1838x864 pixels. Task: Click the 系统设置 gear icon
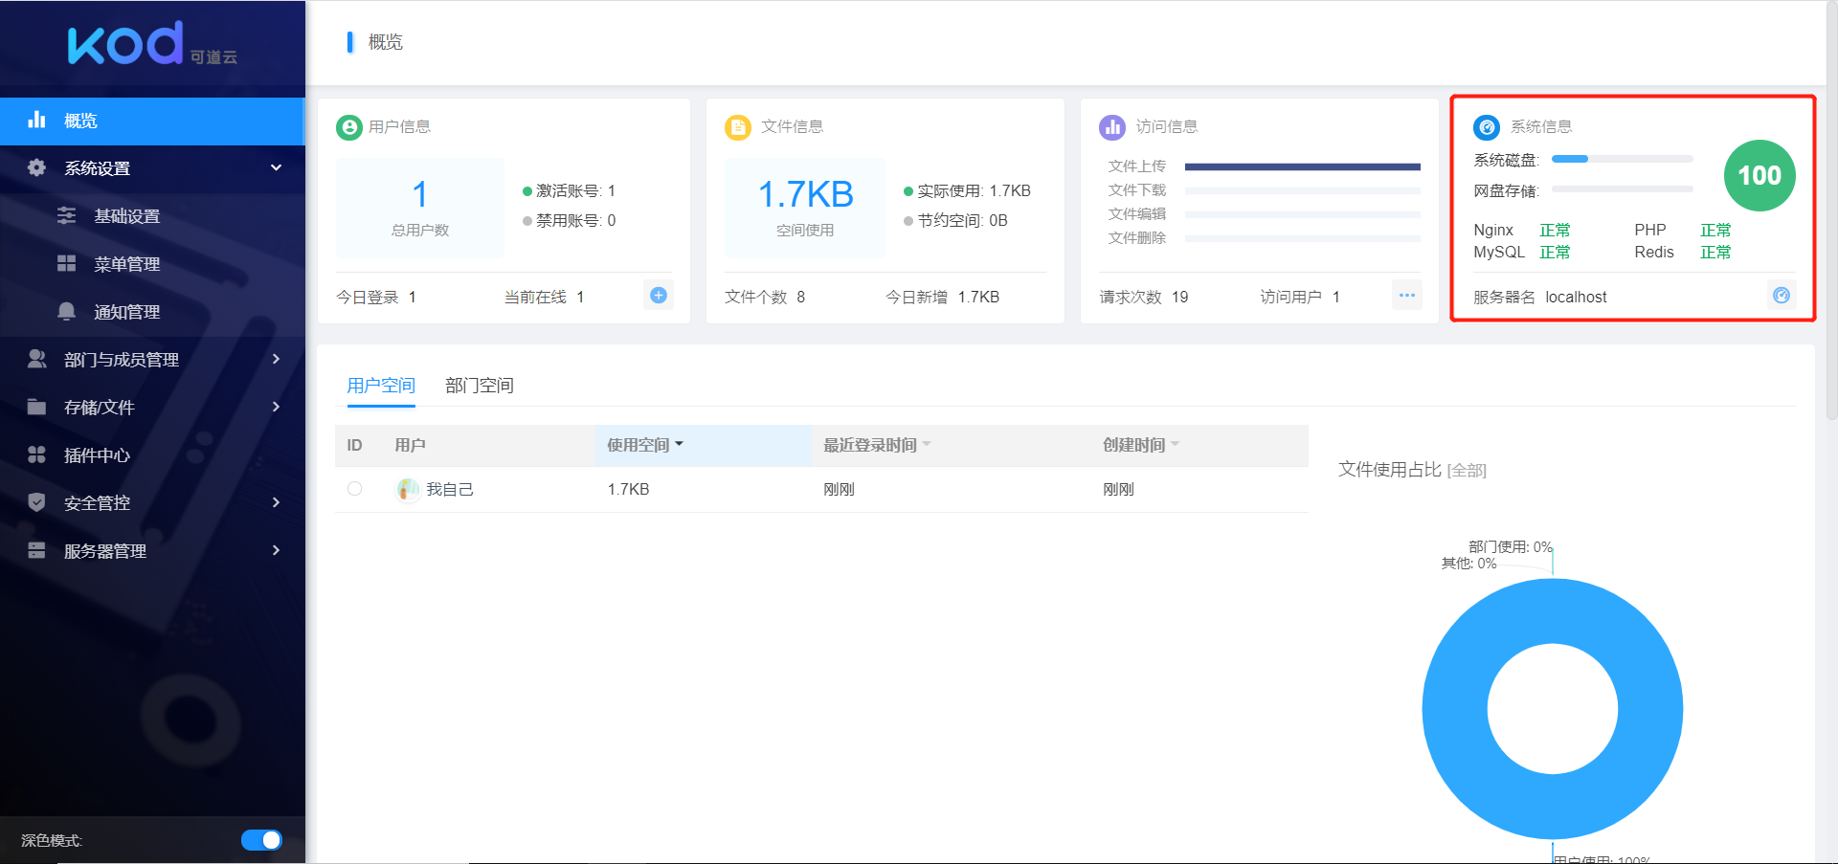pos(37,167)
